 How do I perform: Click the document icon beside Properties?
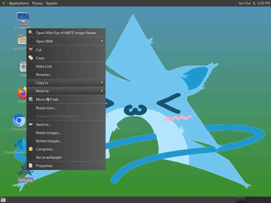[x=31, y=165]
